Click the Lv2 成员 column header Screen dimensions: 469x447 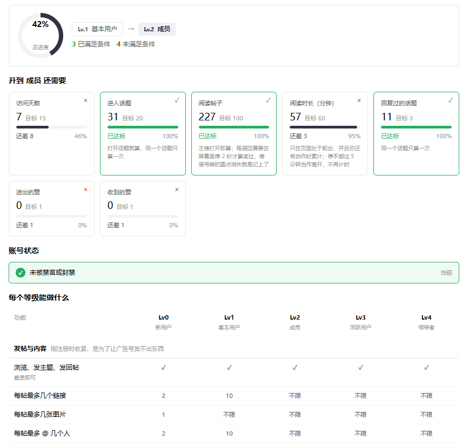tap(295, 322)
